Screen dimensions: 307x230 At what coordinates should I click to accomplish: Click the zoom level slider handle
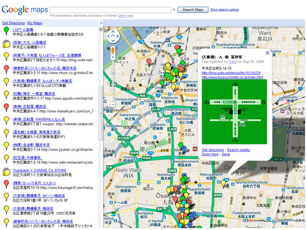(x=113, y=73)
